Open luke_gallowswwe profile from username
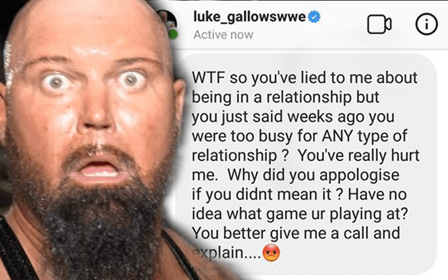Image resolution: width=448 pixels, height=280 pixels. 249,17
